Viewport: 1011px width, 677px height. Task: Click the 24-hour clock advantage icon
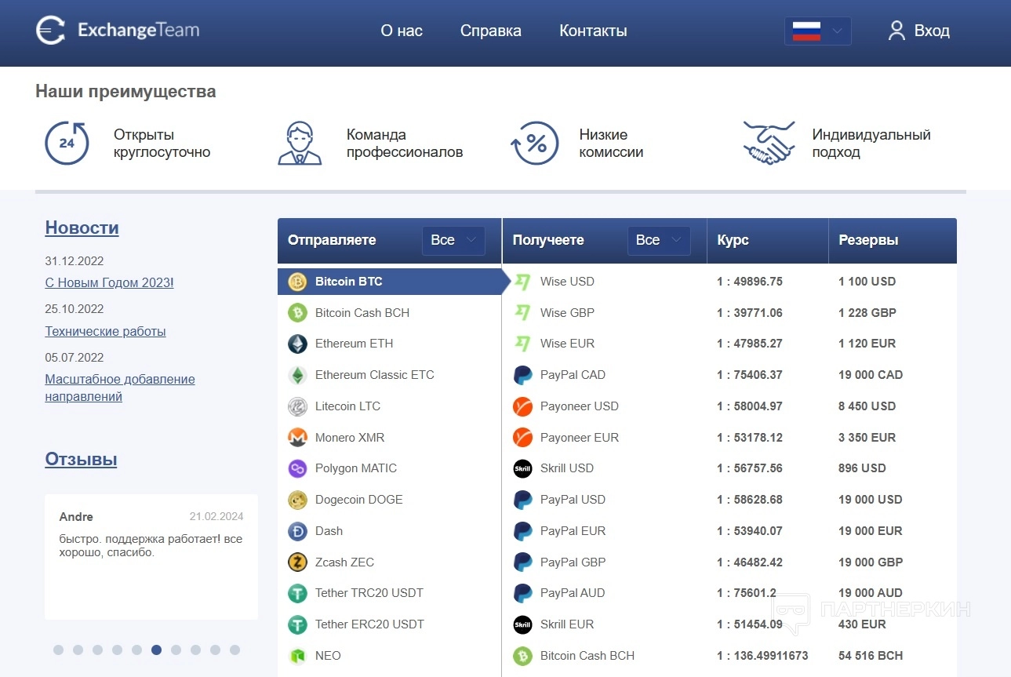67,143
